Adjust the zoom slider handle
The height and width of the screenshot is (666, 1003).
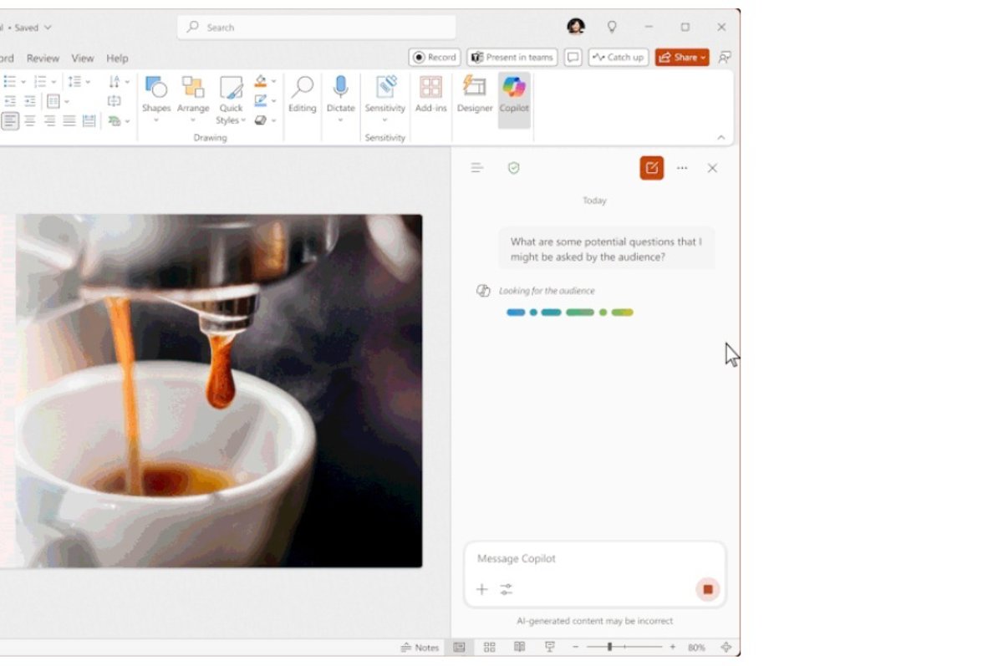pyautogui.click(x=609, y=648)
